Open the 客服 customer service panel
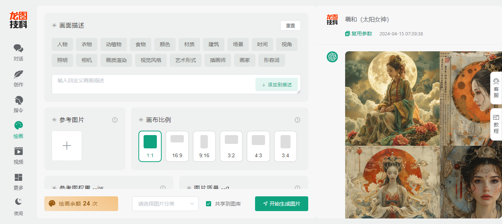502x224 pixels. (x=496, y=88)
